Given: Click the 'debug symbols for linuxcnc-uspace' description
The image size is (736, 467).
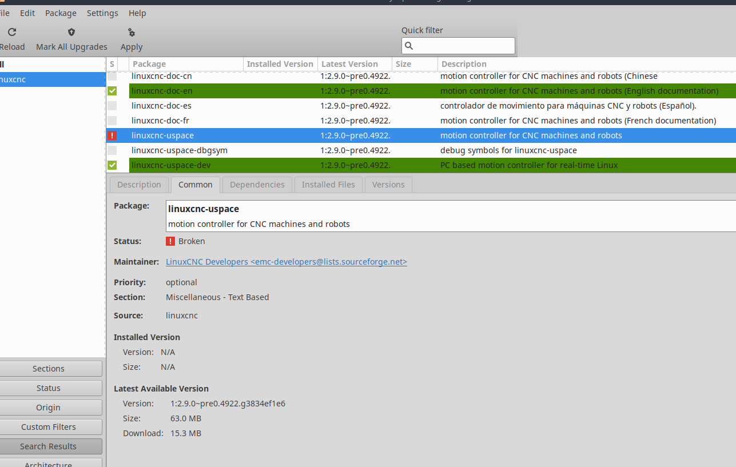Looking at the screenshot, I should coord(508,150).
